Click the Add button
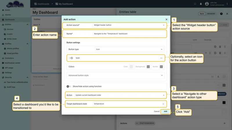The width and height of the screenshot is (232, 130). pos(165,112)
